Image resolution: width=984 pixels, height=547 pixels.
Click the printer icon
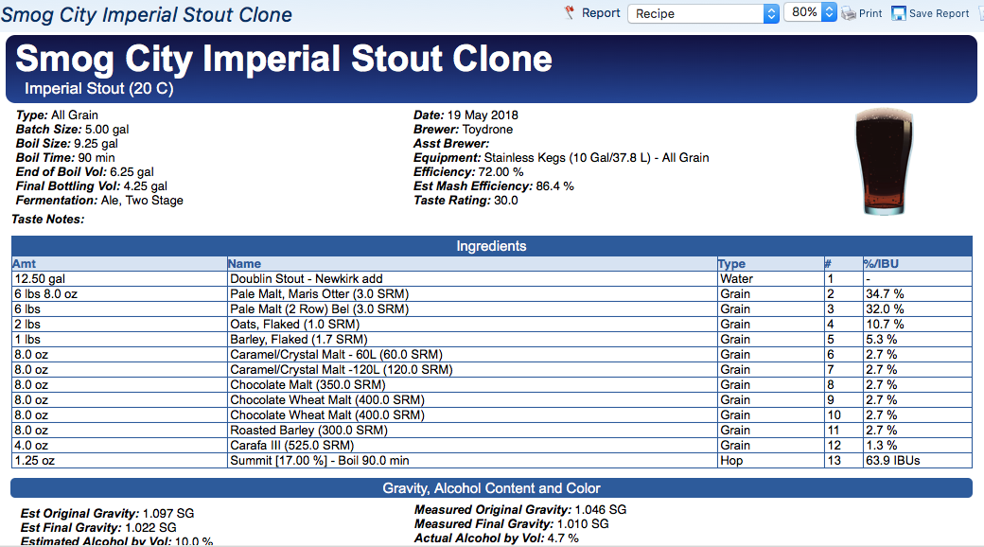849,13
